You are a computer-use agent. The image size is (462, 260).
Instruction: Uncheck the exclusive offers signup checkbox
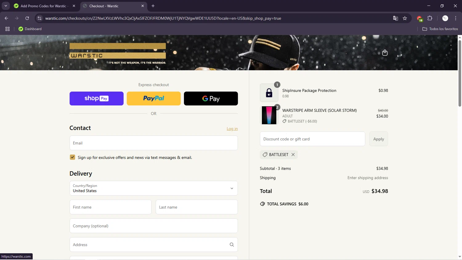click(72, 157)
